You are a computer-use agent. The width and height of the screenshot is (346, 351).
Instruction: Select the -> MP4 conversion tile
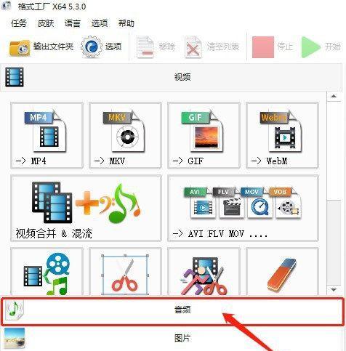point(47,135)
